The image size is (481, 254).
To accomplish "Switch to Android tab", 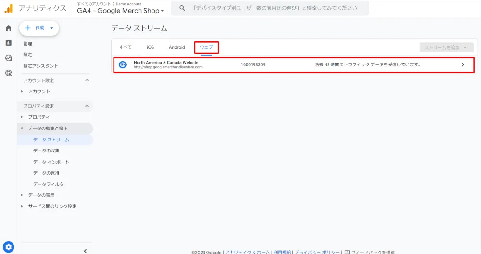I will (x=177, y=47).
